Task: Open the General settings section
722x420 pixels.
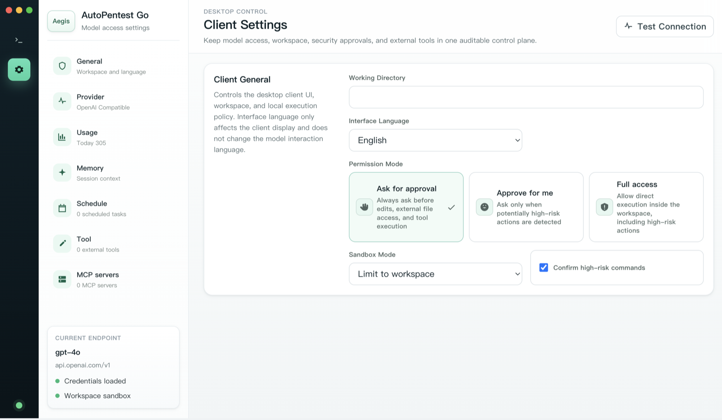Action: point(113,66)
